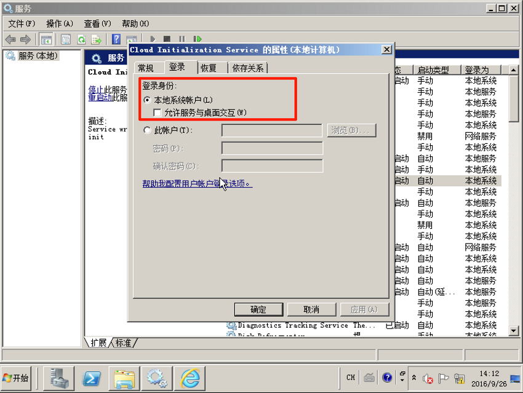
Task: Click 取消 button in properties dialog
Action: click(x=311, y=310)
